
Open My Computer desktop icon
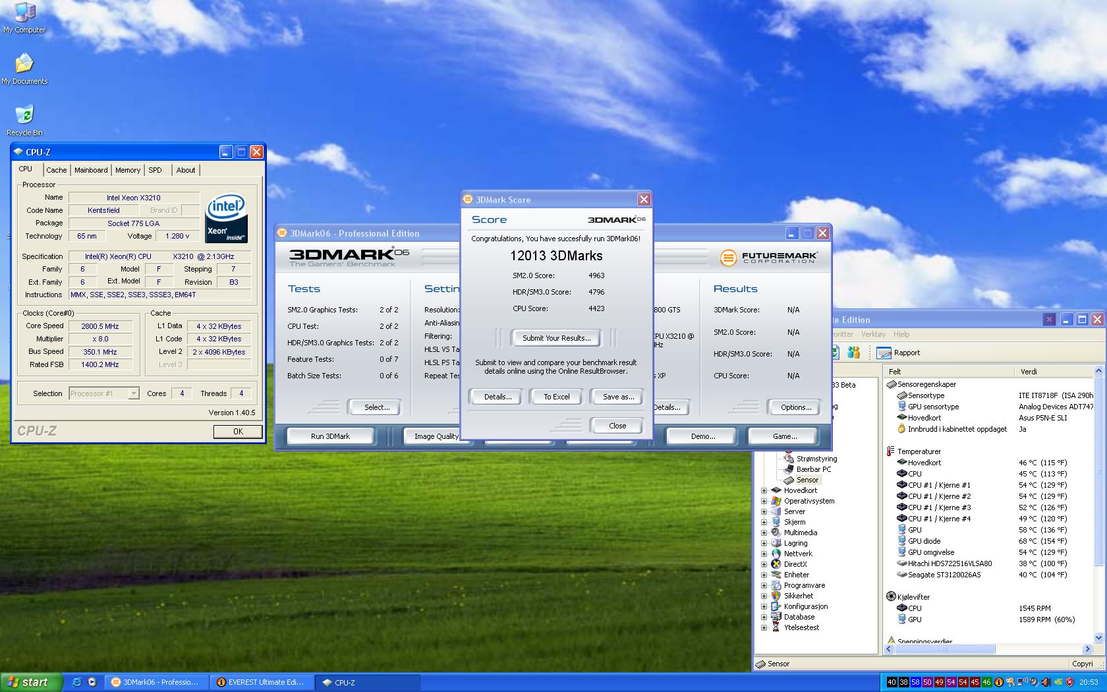pos(24,18)
